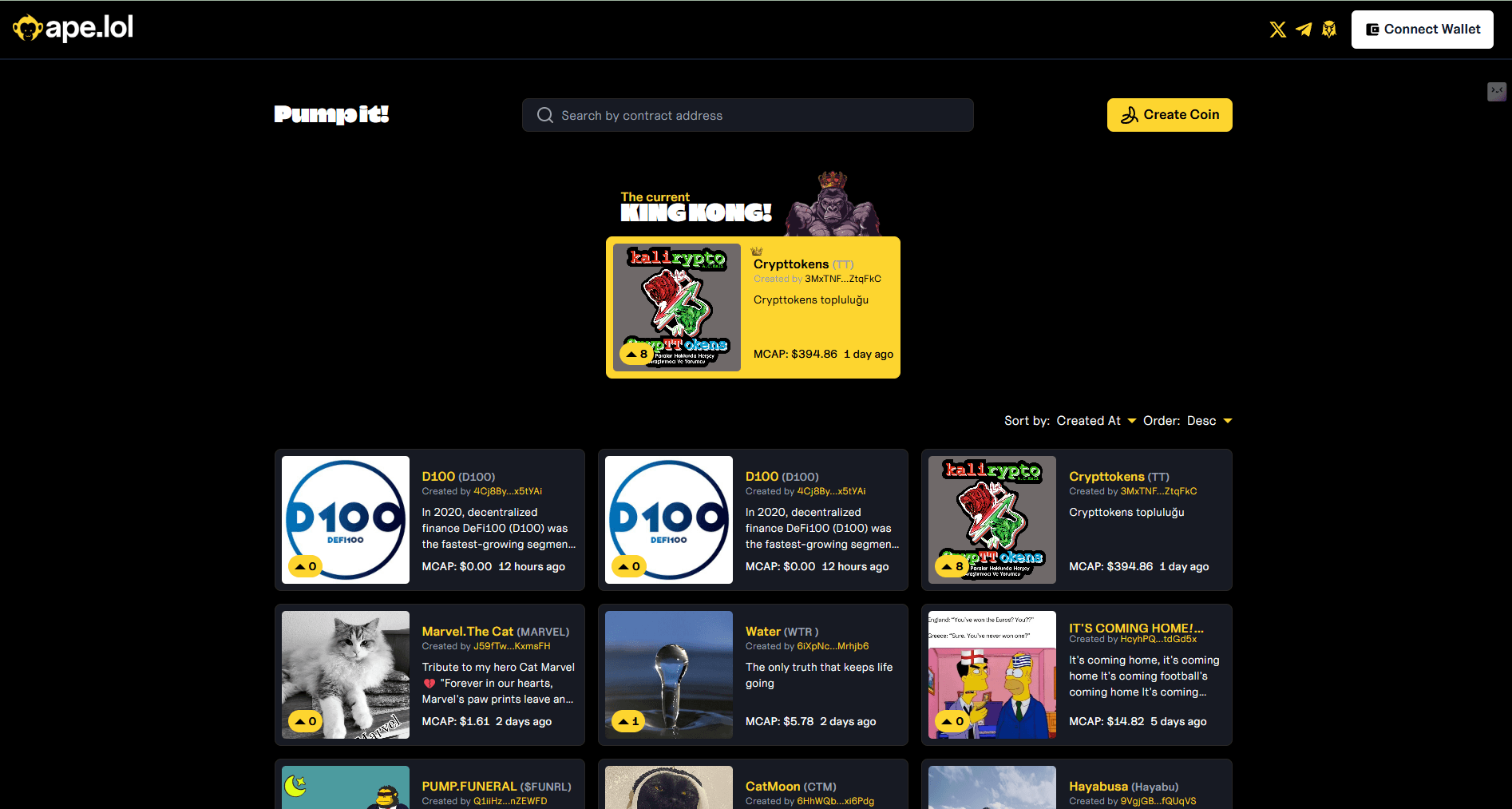1512x809 pixels.
Task: Click the CatMoon card image
Action: (669, 787)
